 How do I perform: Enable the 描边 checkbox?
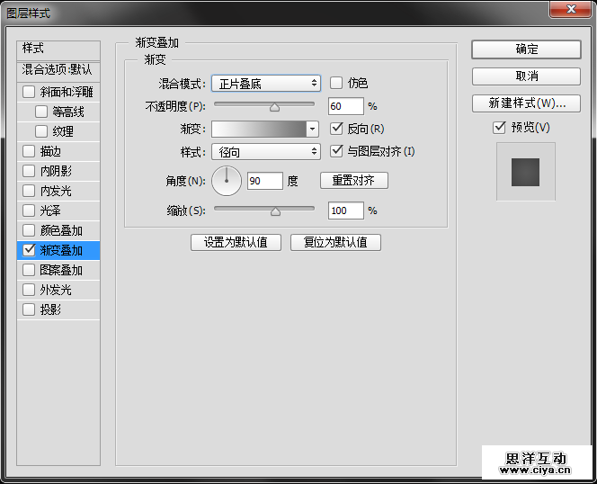29,151
